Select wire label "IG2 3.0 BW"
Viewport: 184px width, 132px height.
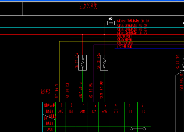coord(91,91)
